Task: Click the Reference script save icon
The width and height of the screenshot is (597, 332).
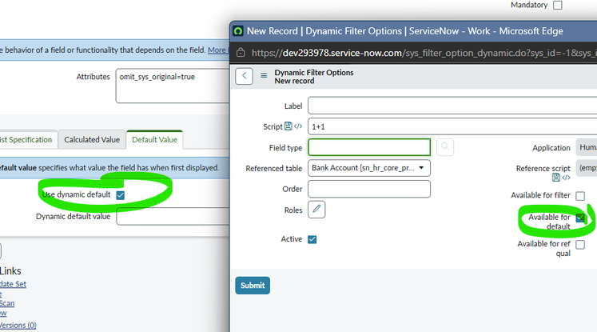Action: pos(556,178)
